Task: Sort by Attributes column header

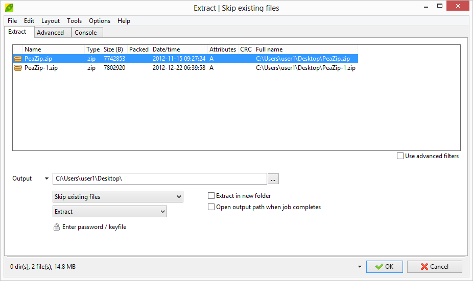Action: tap(223, 49)
